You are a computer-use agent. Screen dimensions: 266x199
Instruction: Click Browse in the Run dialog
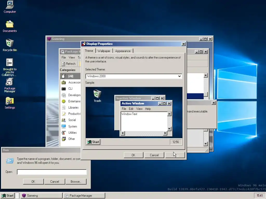(x=76, y=182)
